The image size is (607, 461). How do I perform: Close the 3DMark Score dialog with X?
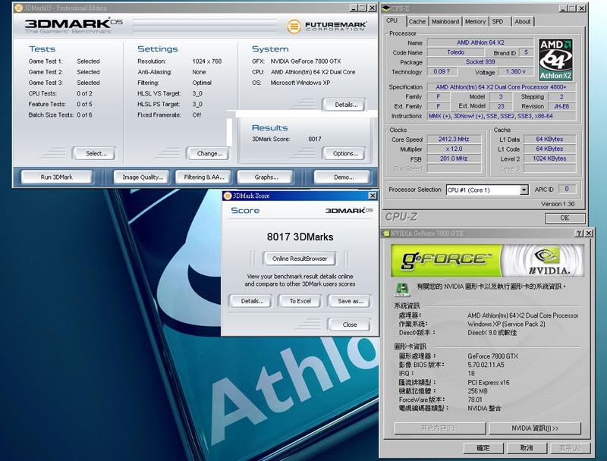tap(373, 196)
